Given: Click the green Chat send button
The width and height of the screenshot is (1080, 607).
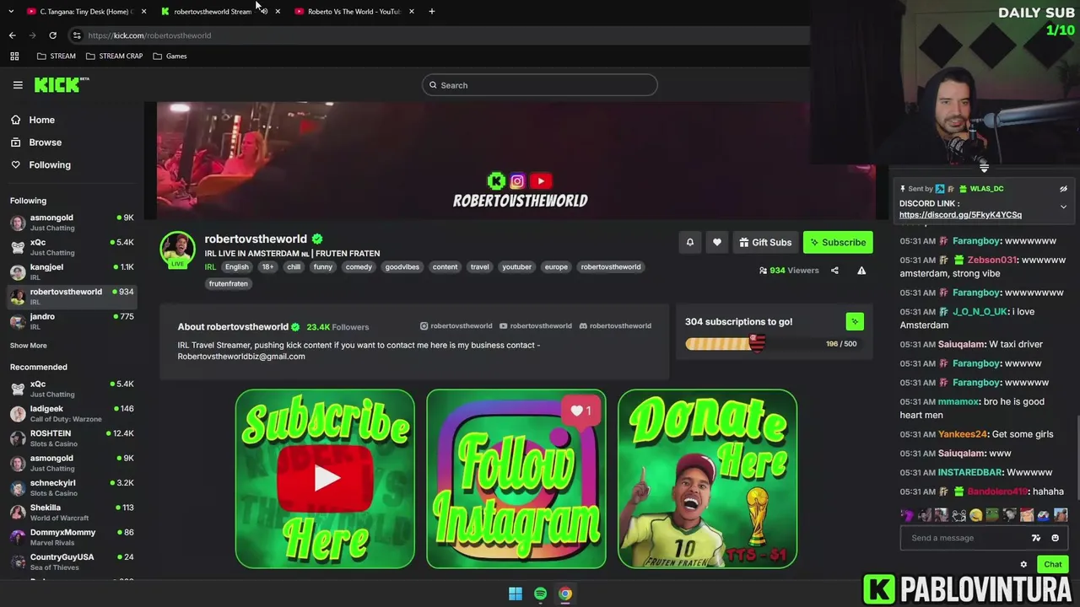Looking at the screenshot, I should pos(1052,565).
